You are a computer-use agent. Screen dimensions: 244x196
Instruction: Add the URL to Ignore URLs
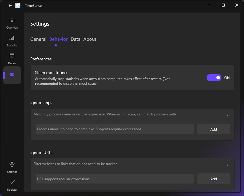(213, 179)
